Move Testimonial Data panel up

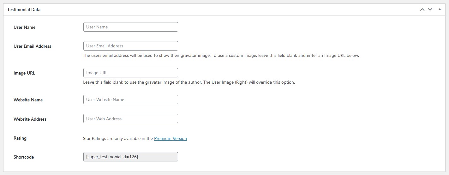pos(422,9)
